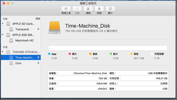
Task: Collapse the TOSHIBA DT01ACA disclosure triangle
Action: click(x=3, y=52)
